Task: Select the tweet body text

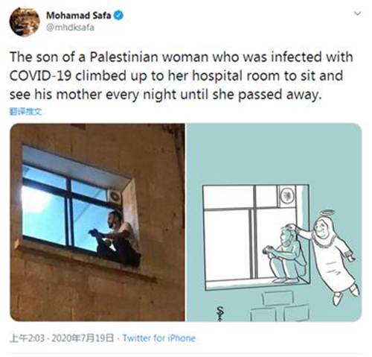Action: [181, 75]
